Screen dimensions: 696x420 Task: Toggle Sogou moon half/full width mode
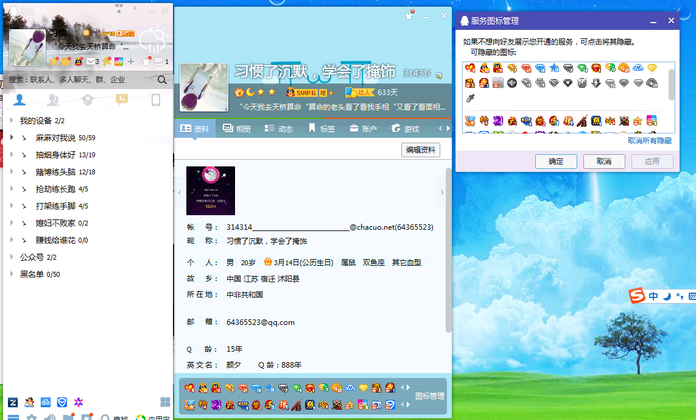[667, 296]
